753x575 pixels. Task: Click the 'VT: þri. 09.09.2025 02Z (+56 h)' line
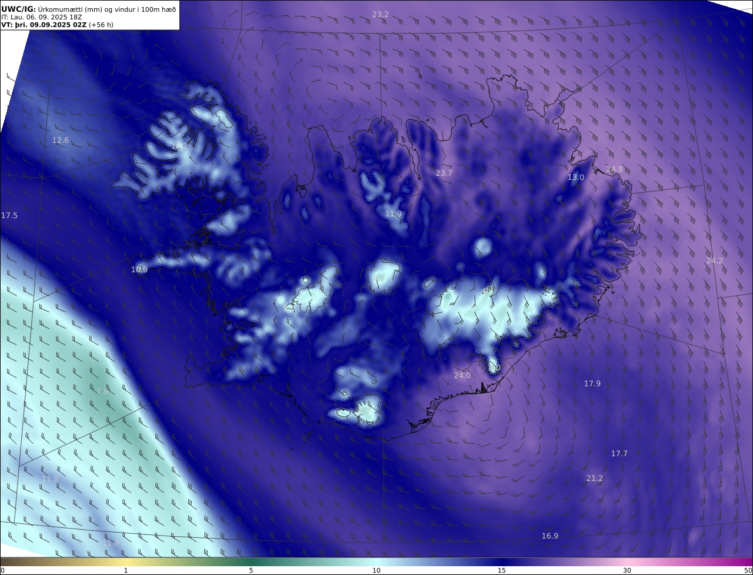(x=57, y=25)
